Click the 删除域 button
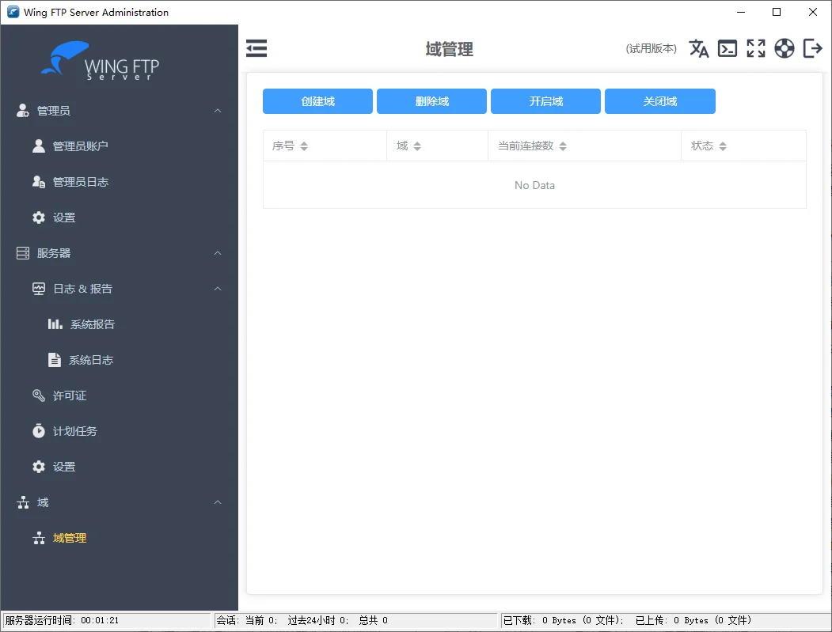Screen dimensions: 832x632 tap(431, 101)
